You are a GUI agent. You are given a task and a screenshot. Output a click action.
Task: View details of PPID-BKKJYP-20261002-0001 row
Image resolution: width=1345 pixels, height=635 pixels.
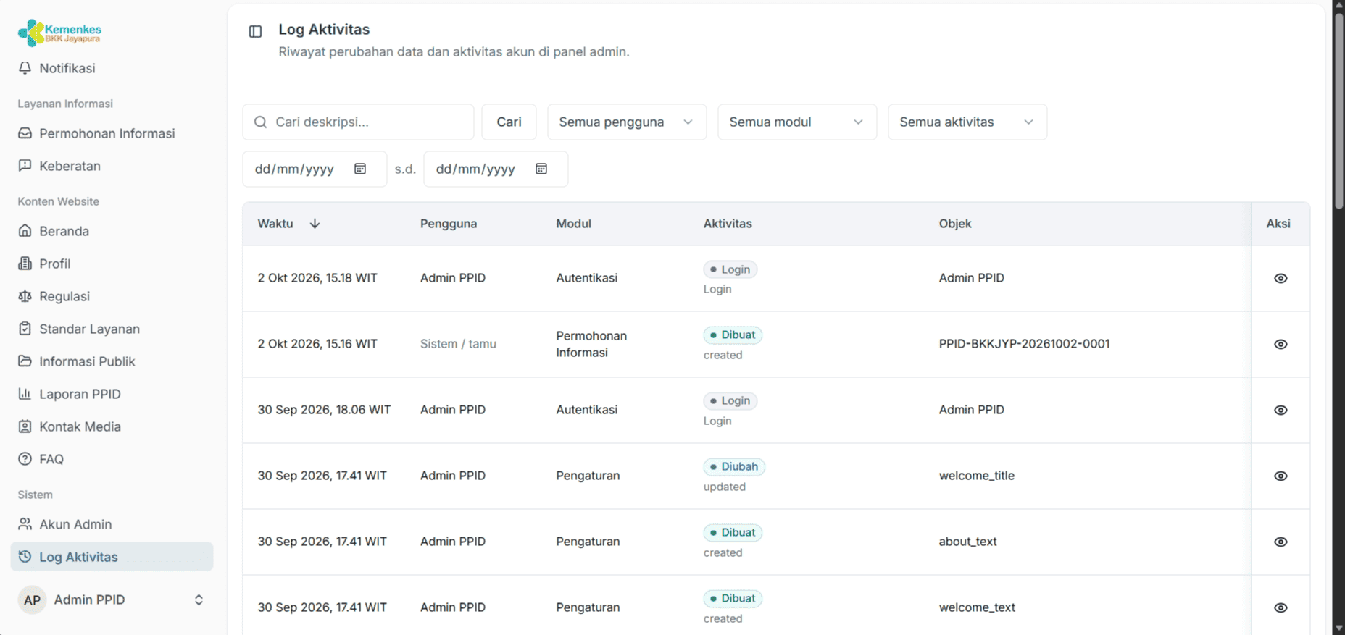1281,345
